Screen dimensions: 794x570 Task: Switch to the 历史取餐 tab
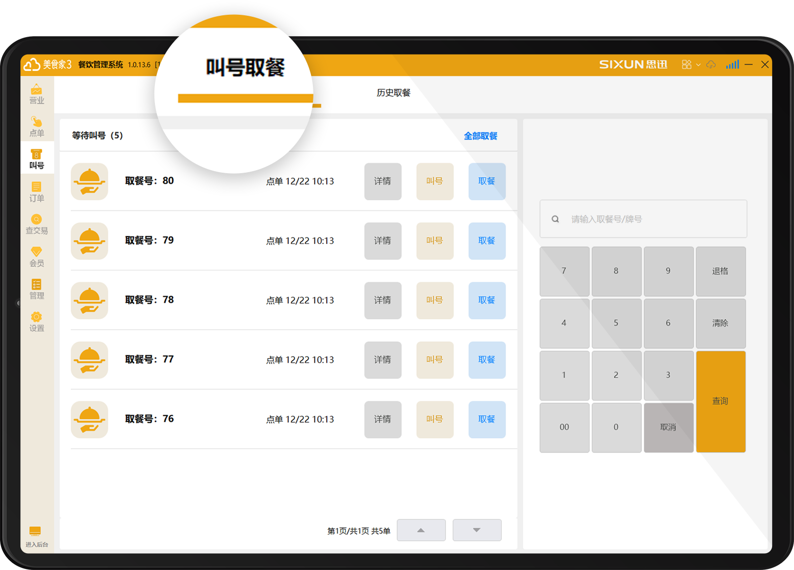(393, 93)
